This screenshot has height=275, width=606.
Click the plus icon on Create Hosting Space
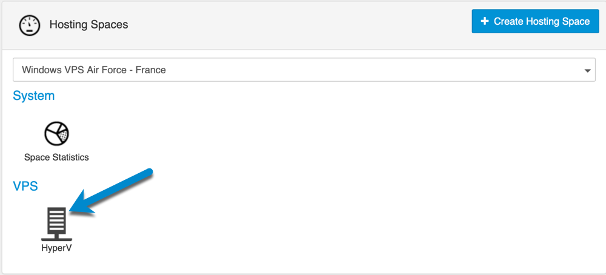485,21
